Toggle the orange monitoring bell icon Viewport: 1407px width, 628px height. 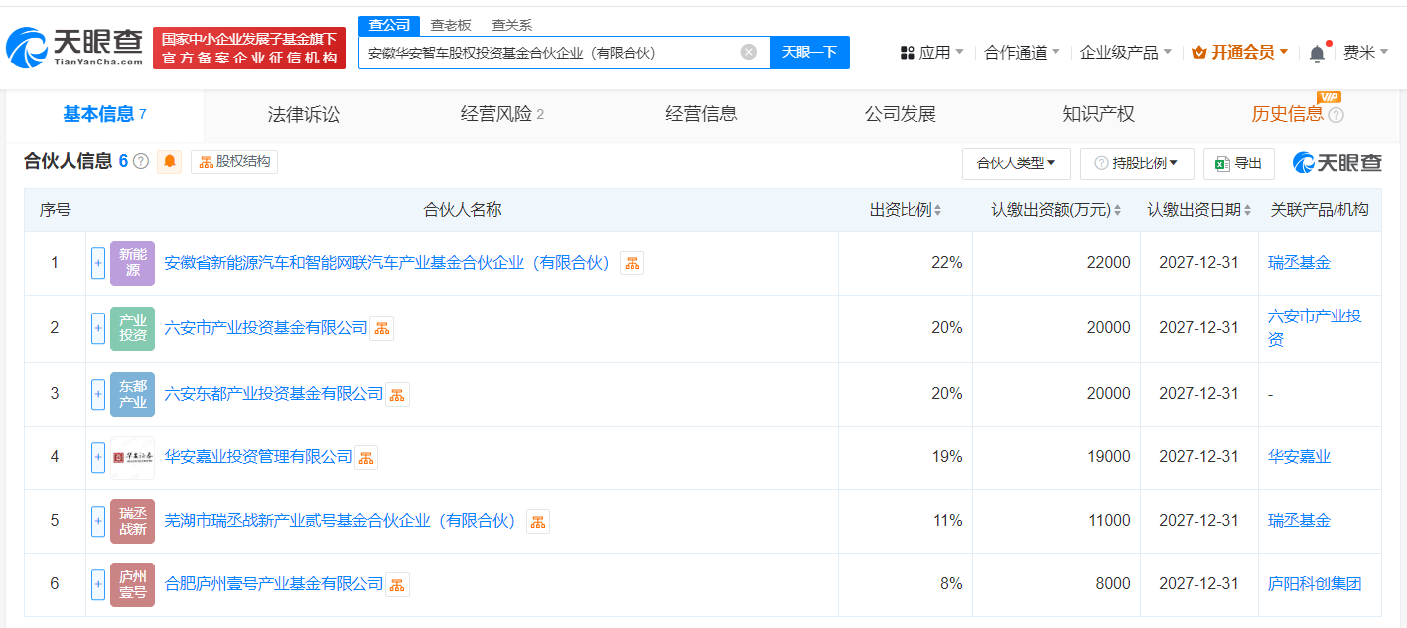pos(170,161)
